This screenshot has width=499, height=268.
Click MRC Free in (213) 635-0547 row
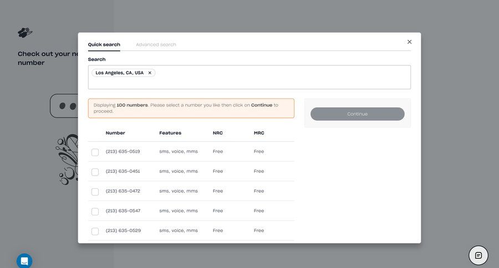click(x=259, y=210)
